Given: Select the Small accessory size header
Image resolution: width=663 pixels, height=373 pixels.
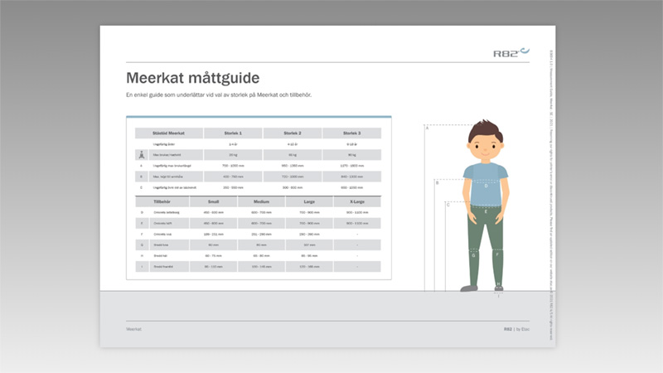Looking at the screenshot, I should pos(213,201).
